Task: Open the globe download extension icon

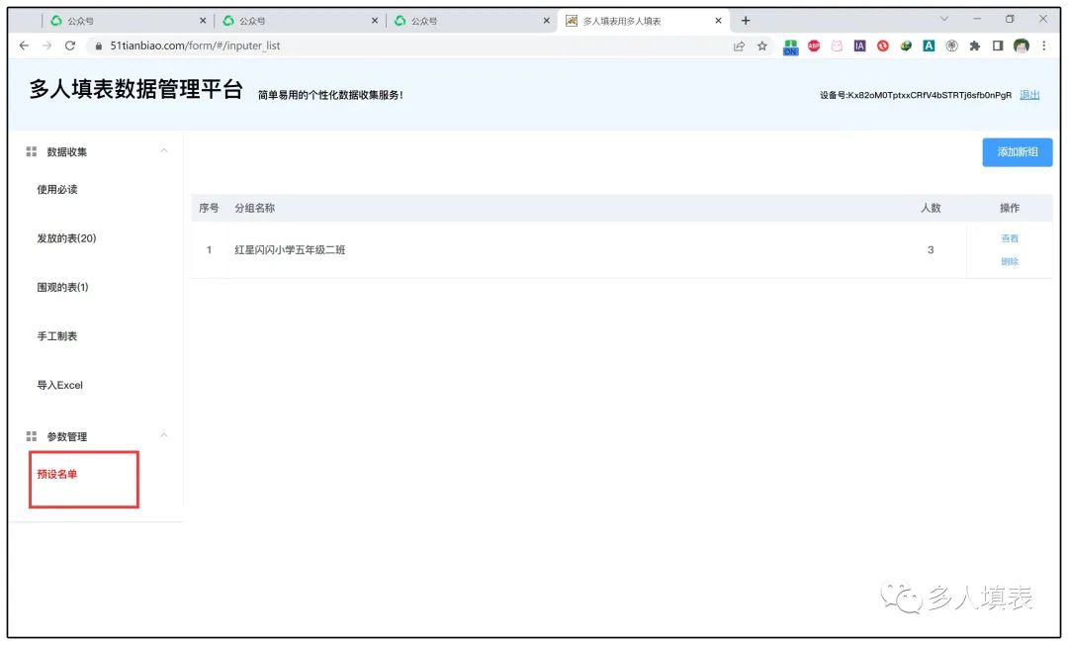Action: [906, 46]
